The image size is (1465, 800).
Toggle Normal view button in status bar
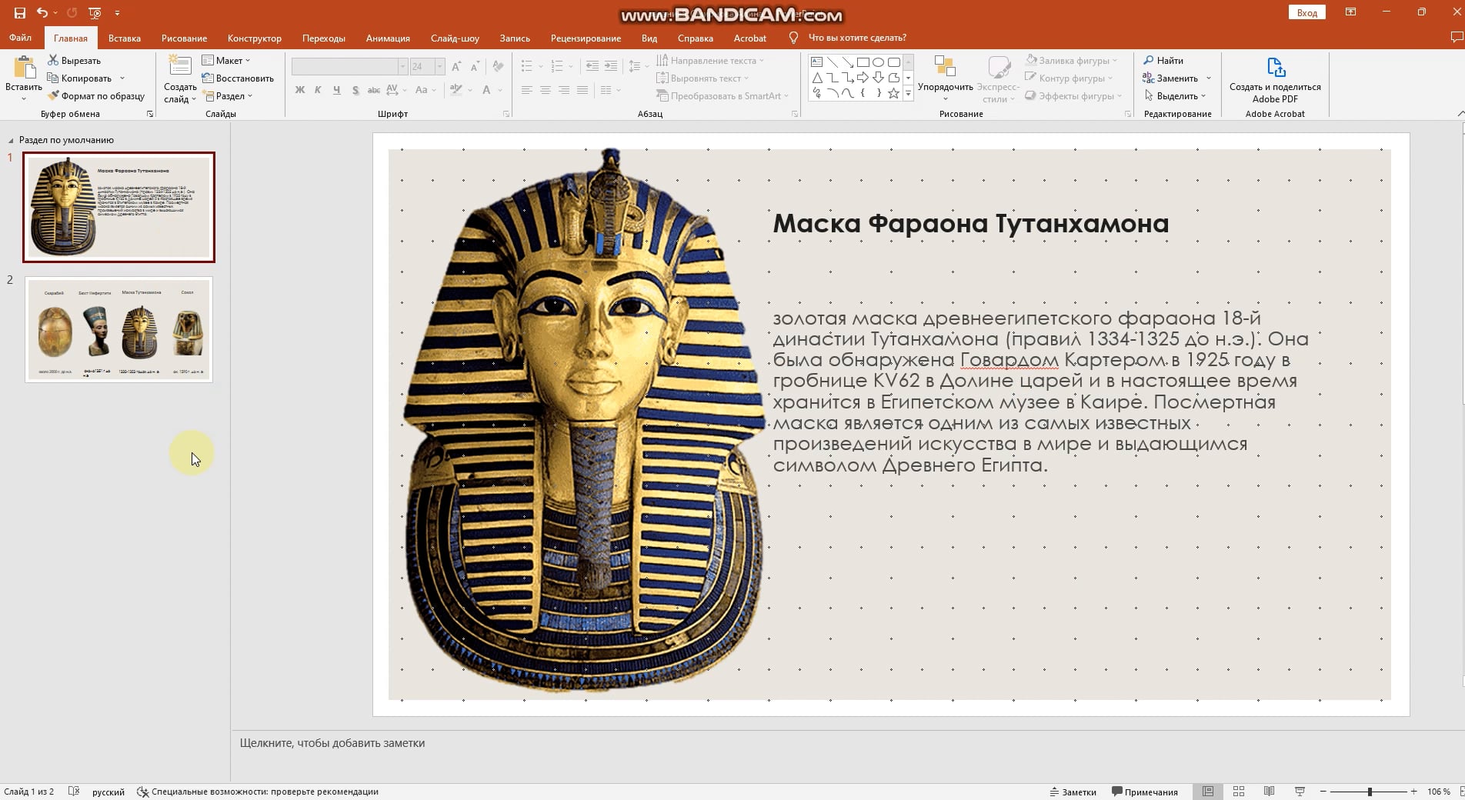click(x=1208, y=792)
